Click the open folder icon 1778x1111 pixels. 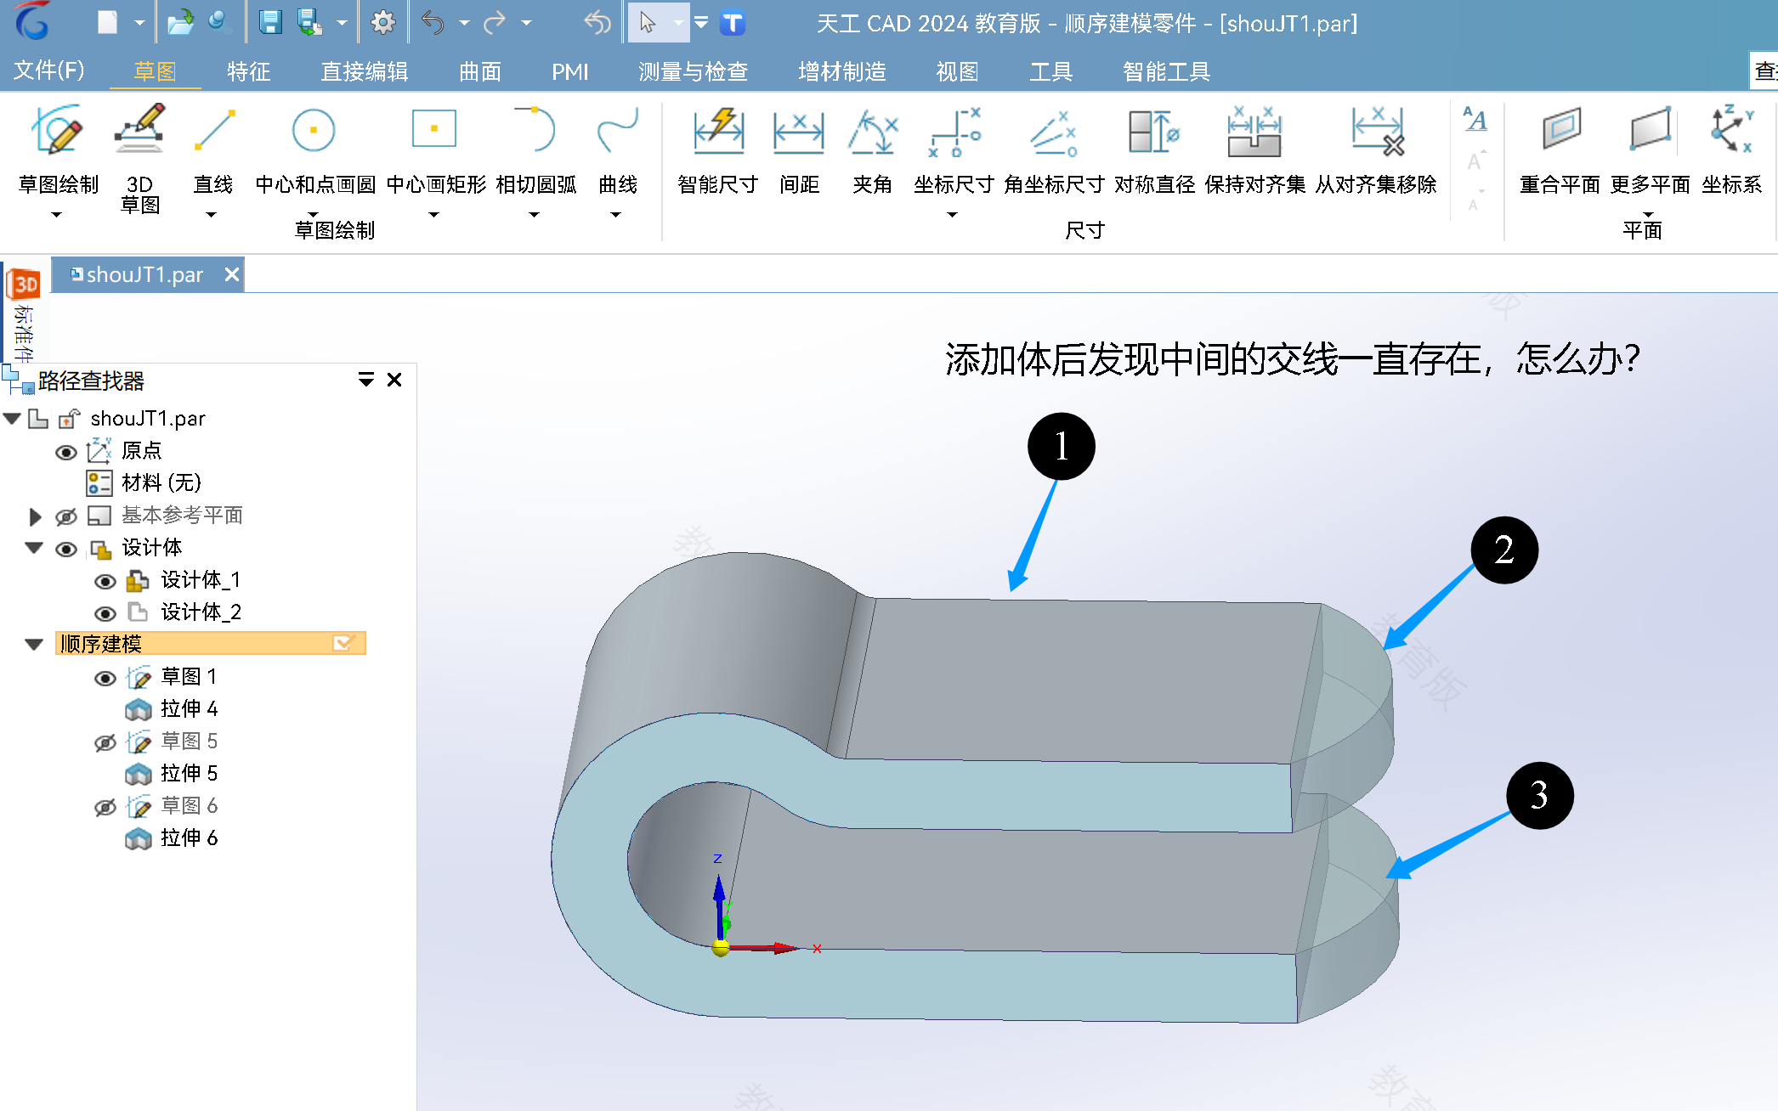(180, 22)
